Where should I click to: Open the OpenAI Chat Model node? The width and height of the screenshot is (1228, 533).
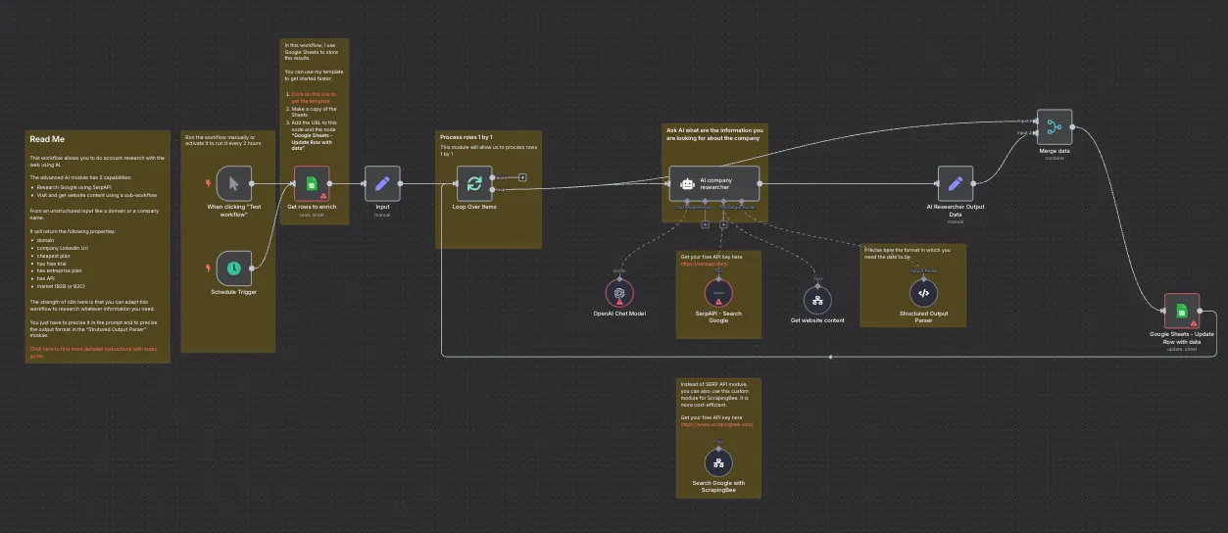(619, 292)
